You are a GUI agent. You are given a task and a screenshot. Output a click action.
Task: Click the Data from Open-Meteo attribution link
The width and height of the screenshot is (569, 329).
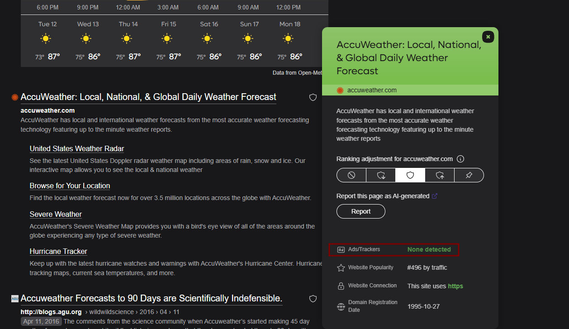pos(298,72)
